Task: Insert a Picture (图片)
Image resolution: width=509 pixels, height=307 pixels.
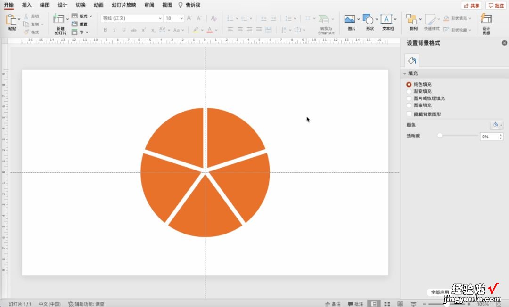Action: click(350, 19)
